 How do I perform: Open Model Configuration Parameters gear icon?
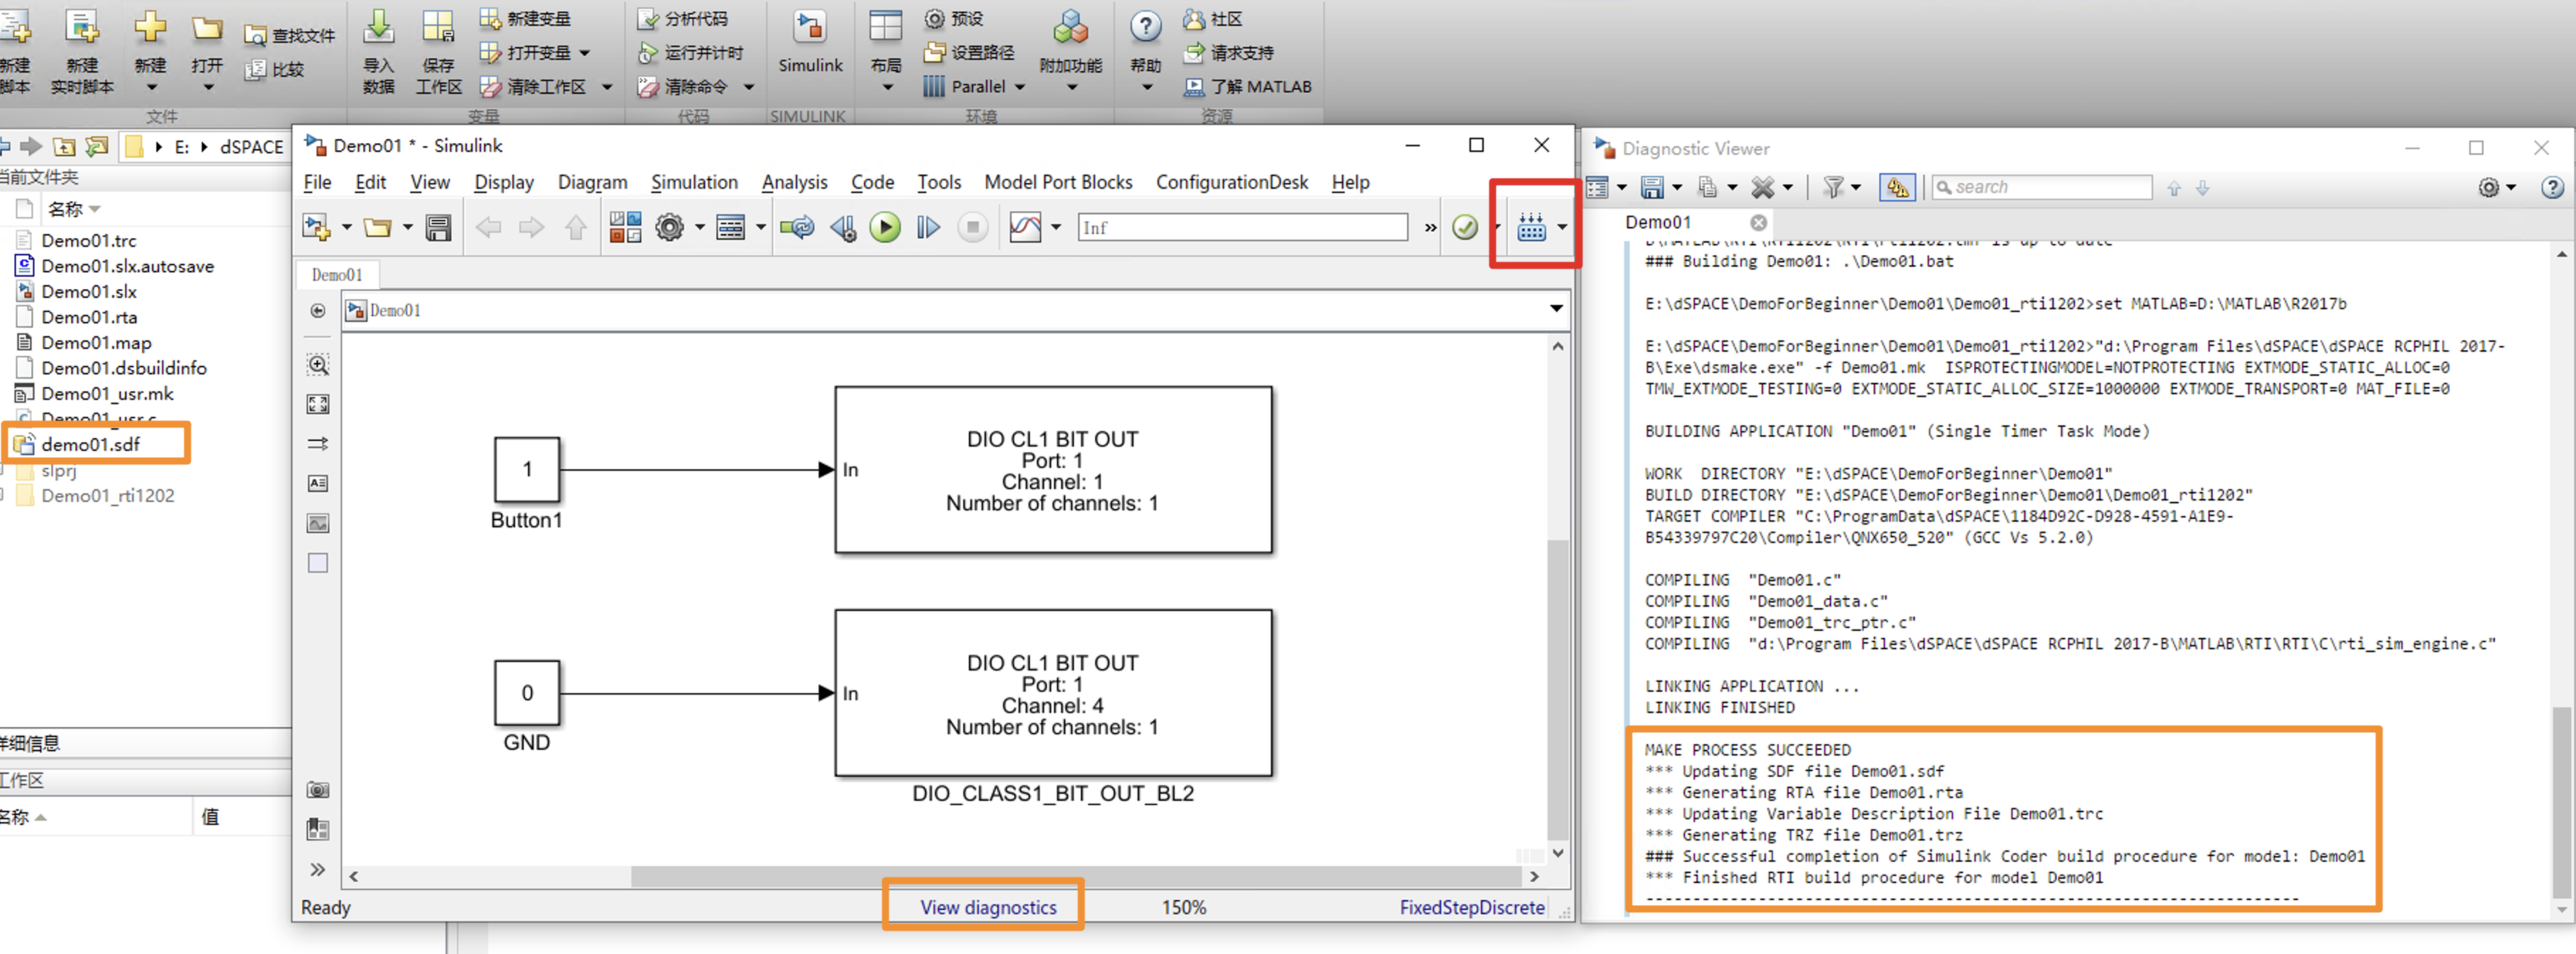pos(669,228)
